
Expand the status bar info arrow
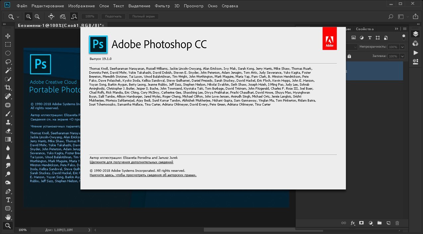pyautogui.click(x=89, y=230)
